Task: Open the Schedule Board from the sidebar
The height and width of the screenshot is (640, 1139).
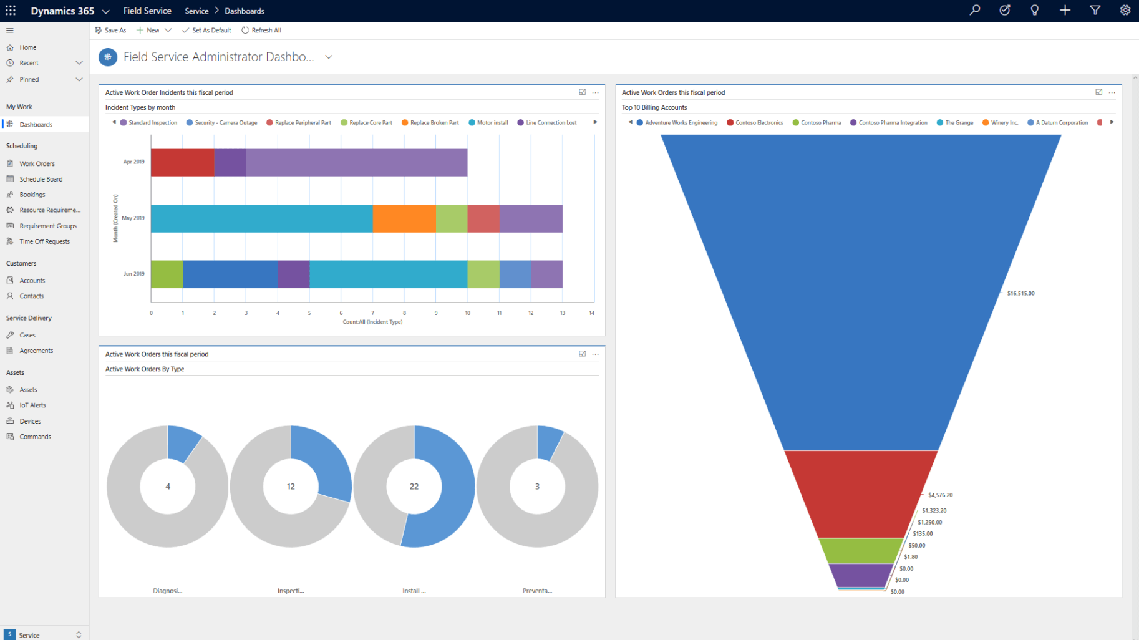Action: click(41, 179)
